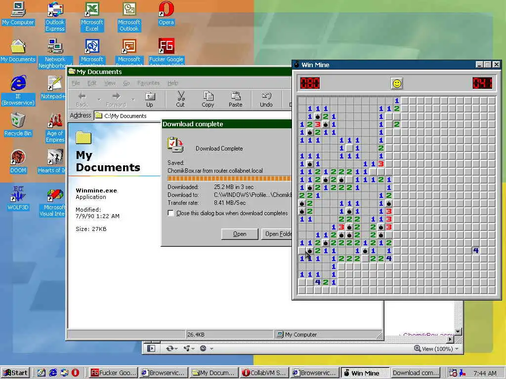This screenshot has height=379, width=506.
Task: Click the 26.4KB status bar entry
Action: tap(229, 335)
